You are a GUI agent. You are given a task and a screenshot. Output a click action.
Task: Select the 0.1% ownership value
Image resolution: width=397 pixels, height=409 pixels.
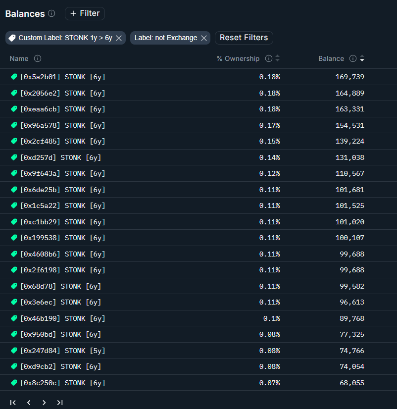coord(272,318)
